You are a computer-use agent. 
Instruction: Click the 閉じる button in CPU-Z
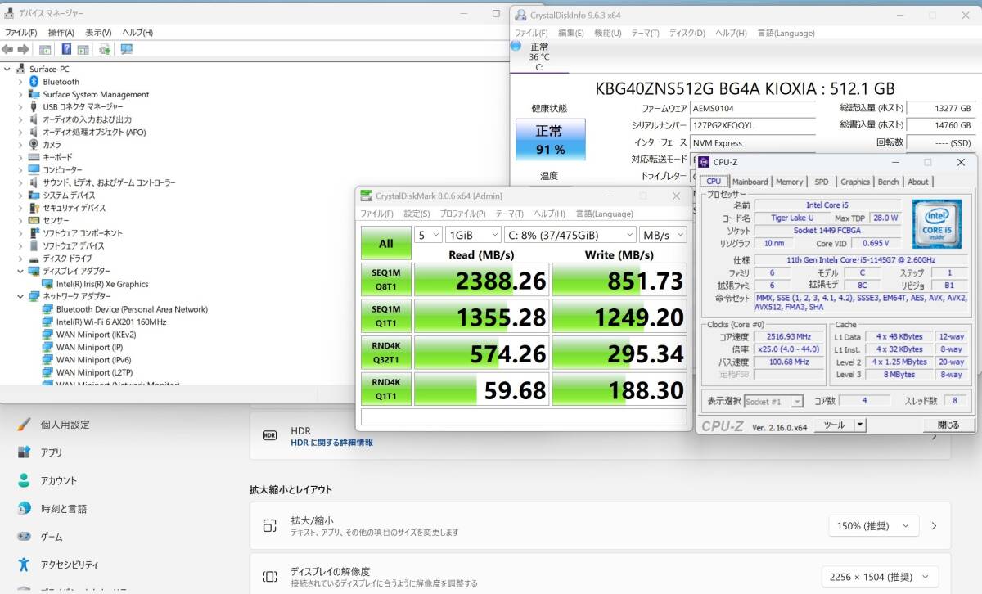948,425
